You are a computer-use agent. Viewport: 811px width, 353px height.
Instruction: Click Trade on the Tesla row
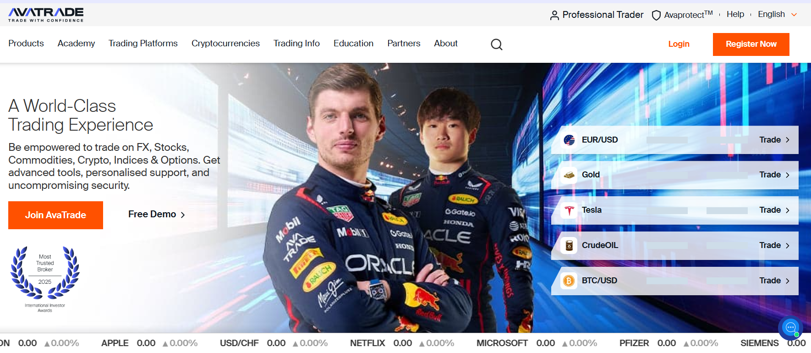770,210
